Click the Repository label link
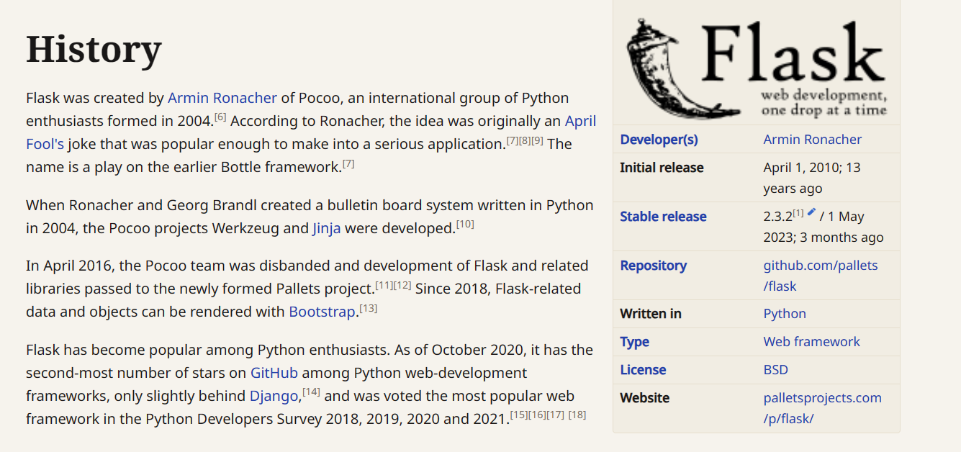 click(x=653, y=266)
